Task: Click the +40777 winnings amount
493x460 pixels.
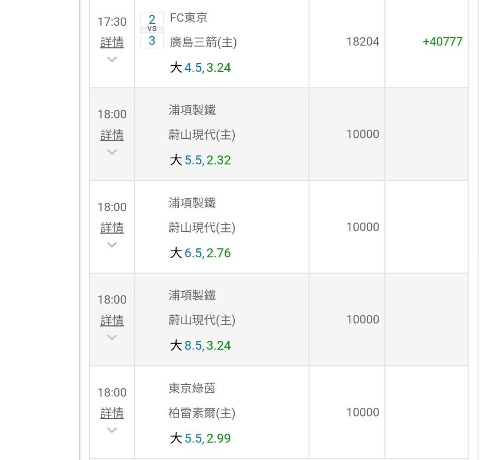Action: [442, 42]
